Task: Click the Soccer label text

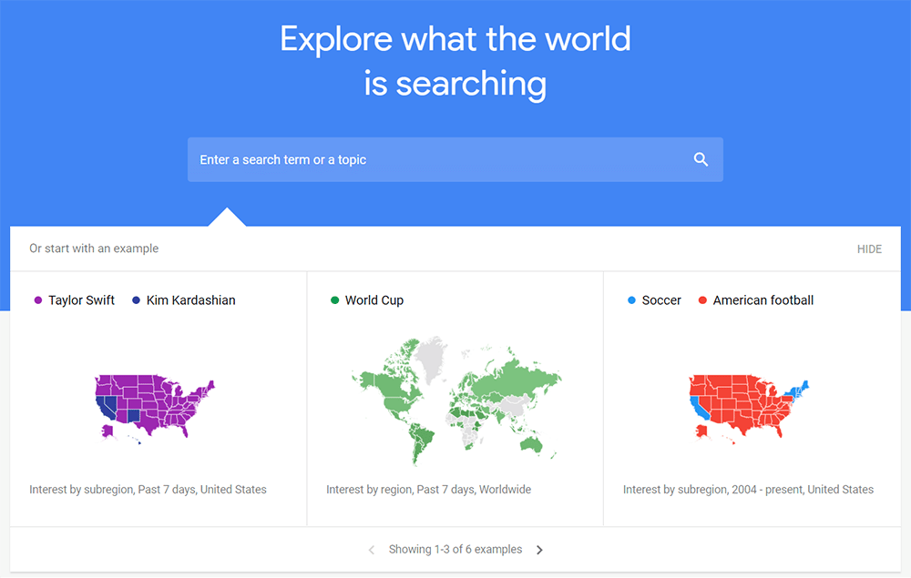Action: tap(661, 300)
